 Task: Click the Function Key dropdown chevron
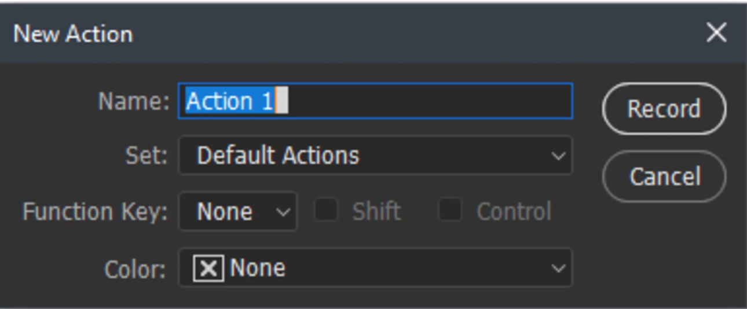click(283, 212)
